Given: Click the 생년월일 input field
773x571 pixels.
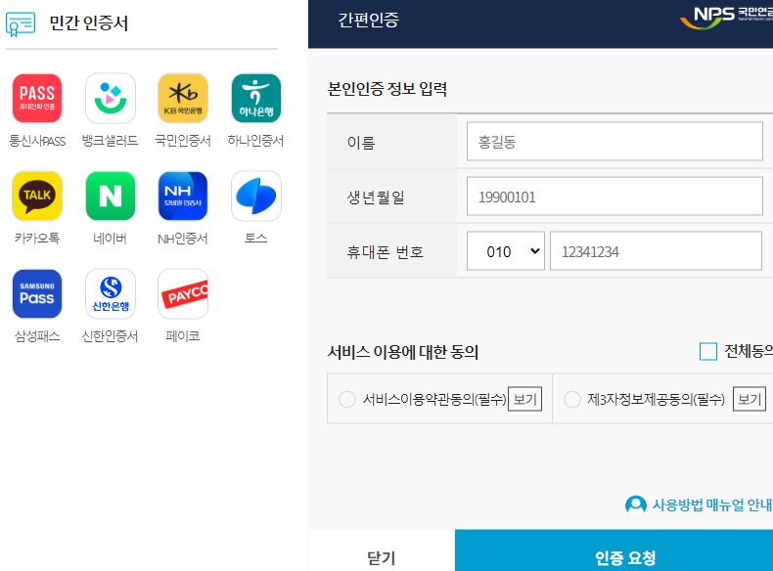Looking at the screenshot, I should click(x=614, y=197).
